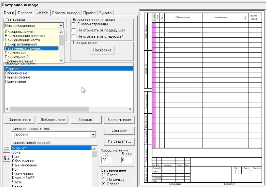Select Формат in Список полей записей
This screenshot has height=187, width=266.
point(51,148)
